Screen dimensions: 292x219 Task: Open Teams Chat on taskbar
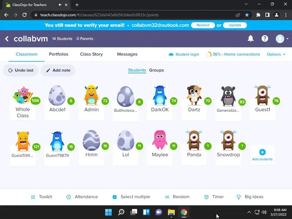[159, 212]
